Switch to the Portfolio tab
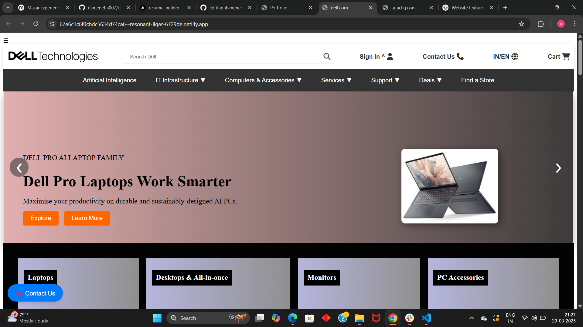This screenshot has height=327, width=583. [287, 8]
